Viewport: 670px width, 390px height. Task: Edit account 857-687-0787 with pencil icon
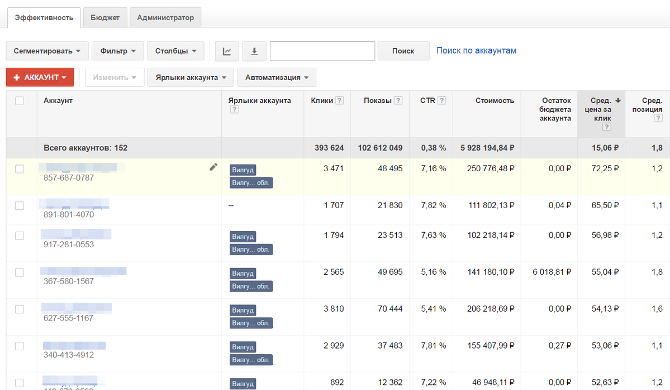[213, 167]
